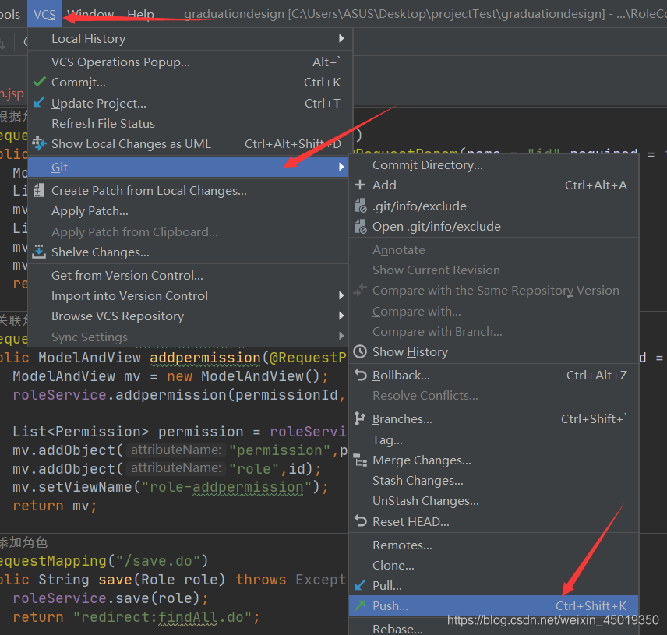667x635 pixels.
Task: Click the Ctrl+Shift+K shortcut on Push row
Action: coord(591,605)
